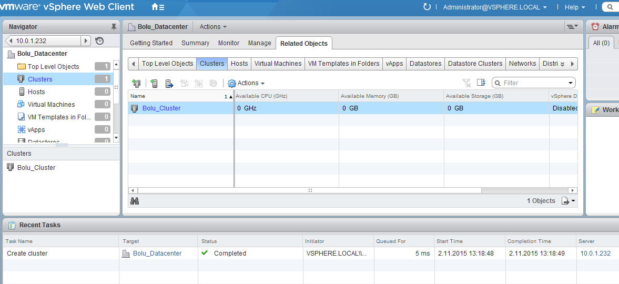The width and height of the screenshot is (619, 284).
Task: Open the 10.0.1.232 server link in tasks
Action: coord(595,253)
